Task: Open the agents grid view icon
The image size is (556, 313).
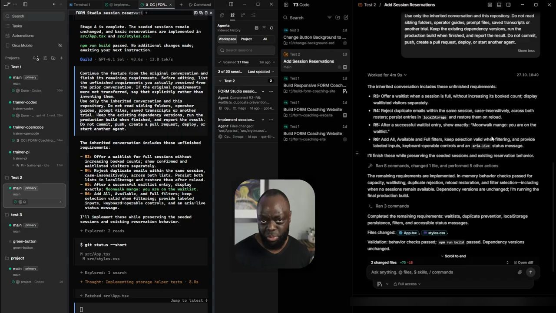Action: click(232, 15)
